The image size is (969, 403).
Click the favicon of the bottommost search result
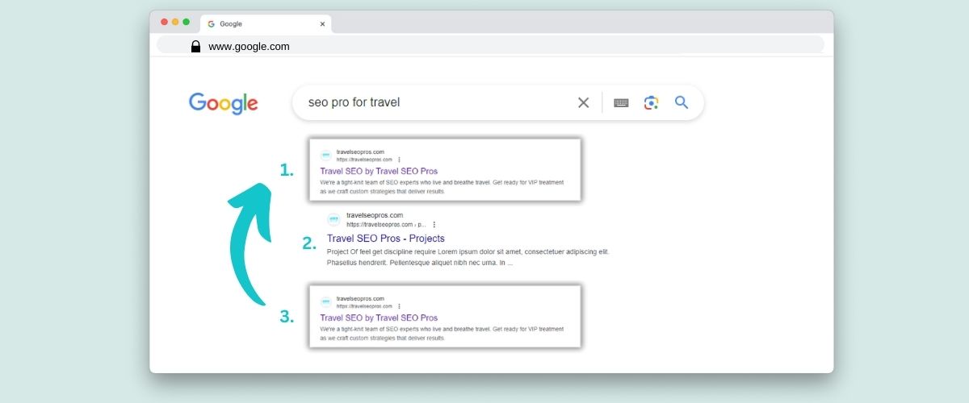pos(326,301)
